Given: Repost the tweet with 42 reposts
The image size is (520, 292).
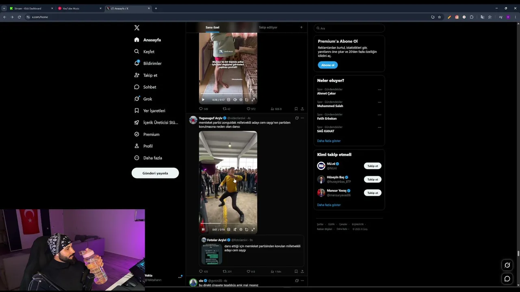Looking at the screenshot, I should pyautogui.click(x=227, y=109).
